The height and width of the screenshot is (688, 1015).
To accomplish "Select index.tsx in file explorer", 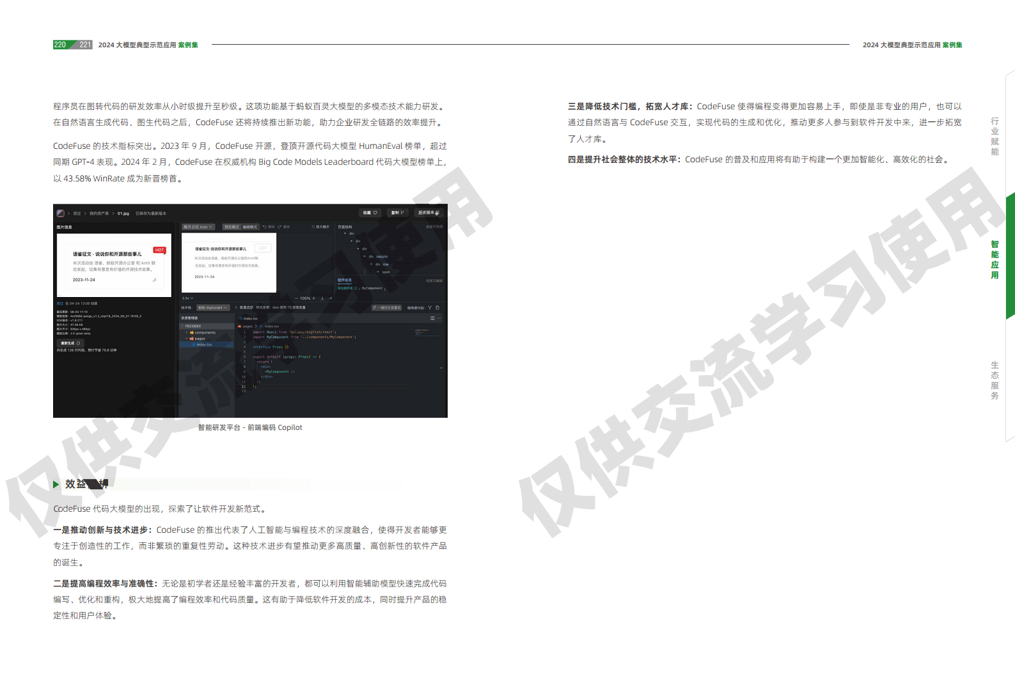I will pos(204,345).
